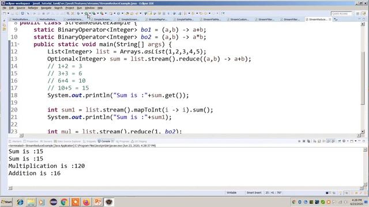Open the Refactor menu
This screenshot has width=369, height=207.
pyautogui.click(x=33, y=7)
